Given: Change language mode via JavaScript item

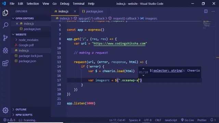Looking at the screenshot, I should pos(171,120).
